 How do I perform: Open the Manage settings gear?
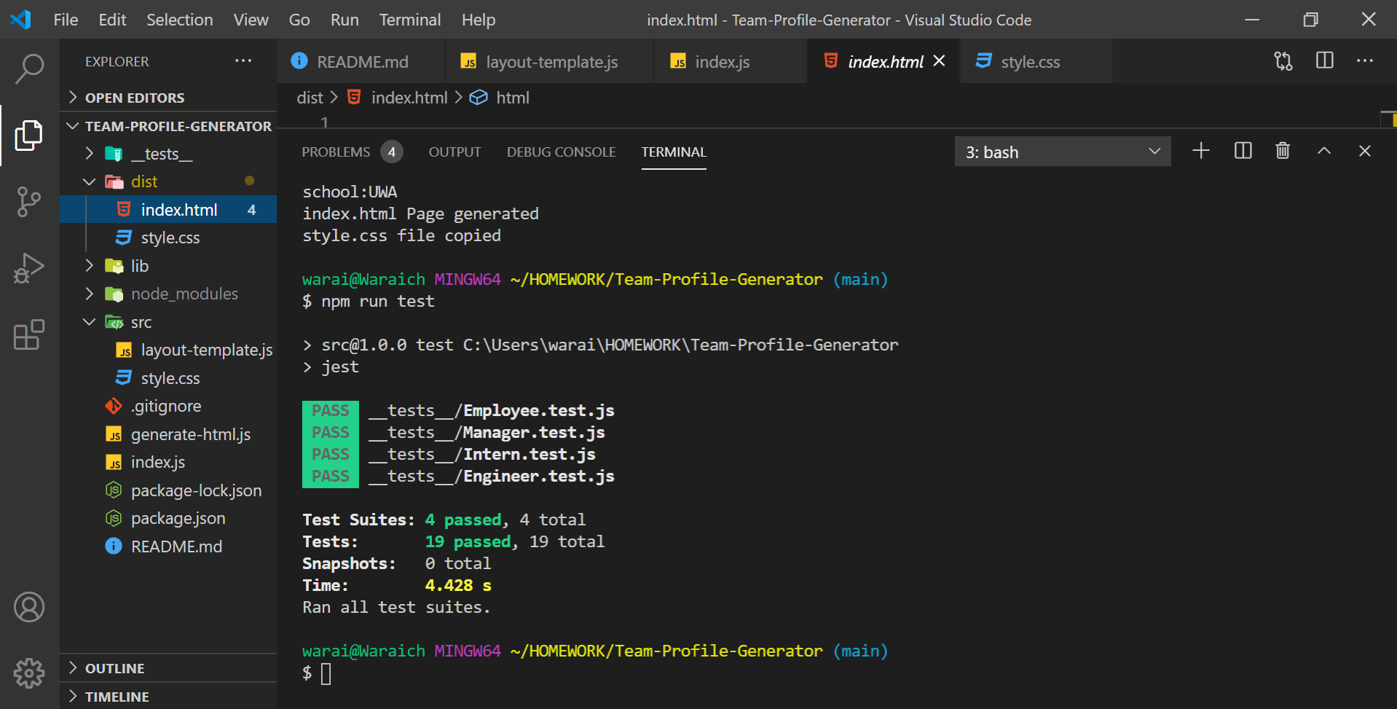pyautogui.click(x=29, y=673)
